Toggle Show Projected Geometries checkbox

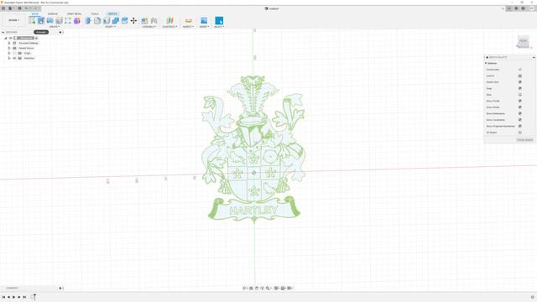pyautogui.click(x=520, y=126)
